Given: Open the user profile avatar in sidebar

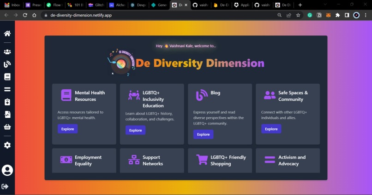Looking at the screenshot, I should coord(7,170).
